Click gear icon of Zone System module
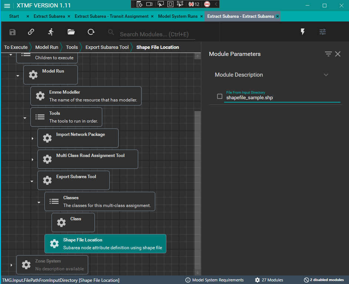Image resolution: width=349 pixels, height=284 pixels. point(26,265)
